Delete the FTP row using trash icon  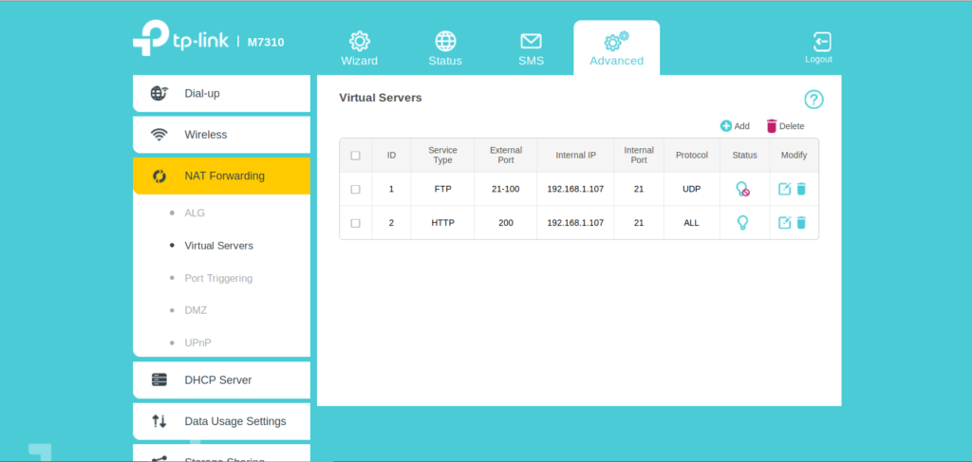801,189
